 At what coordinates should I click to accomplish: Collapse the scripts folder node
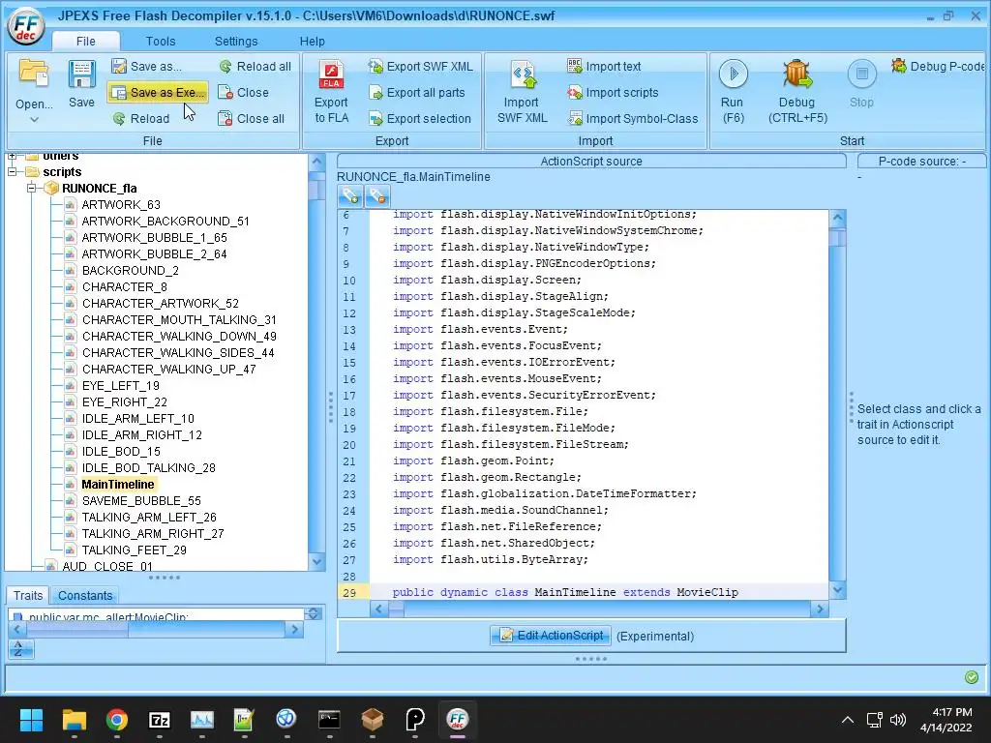click(x=12, y=171)
